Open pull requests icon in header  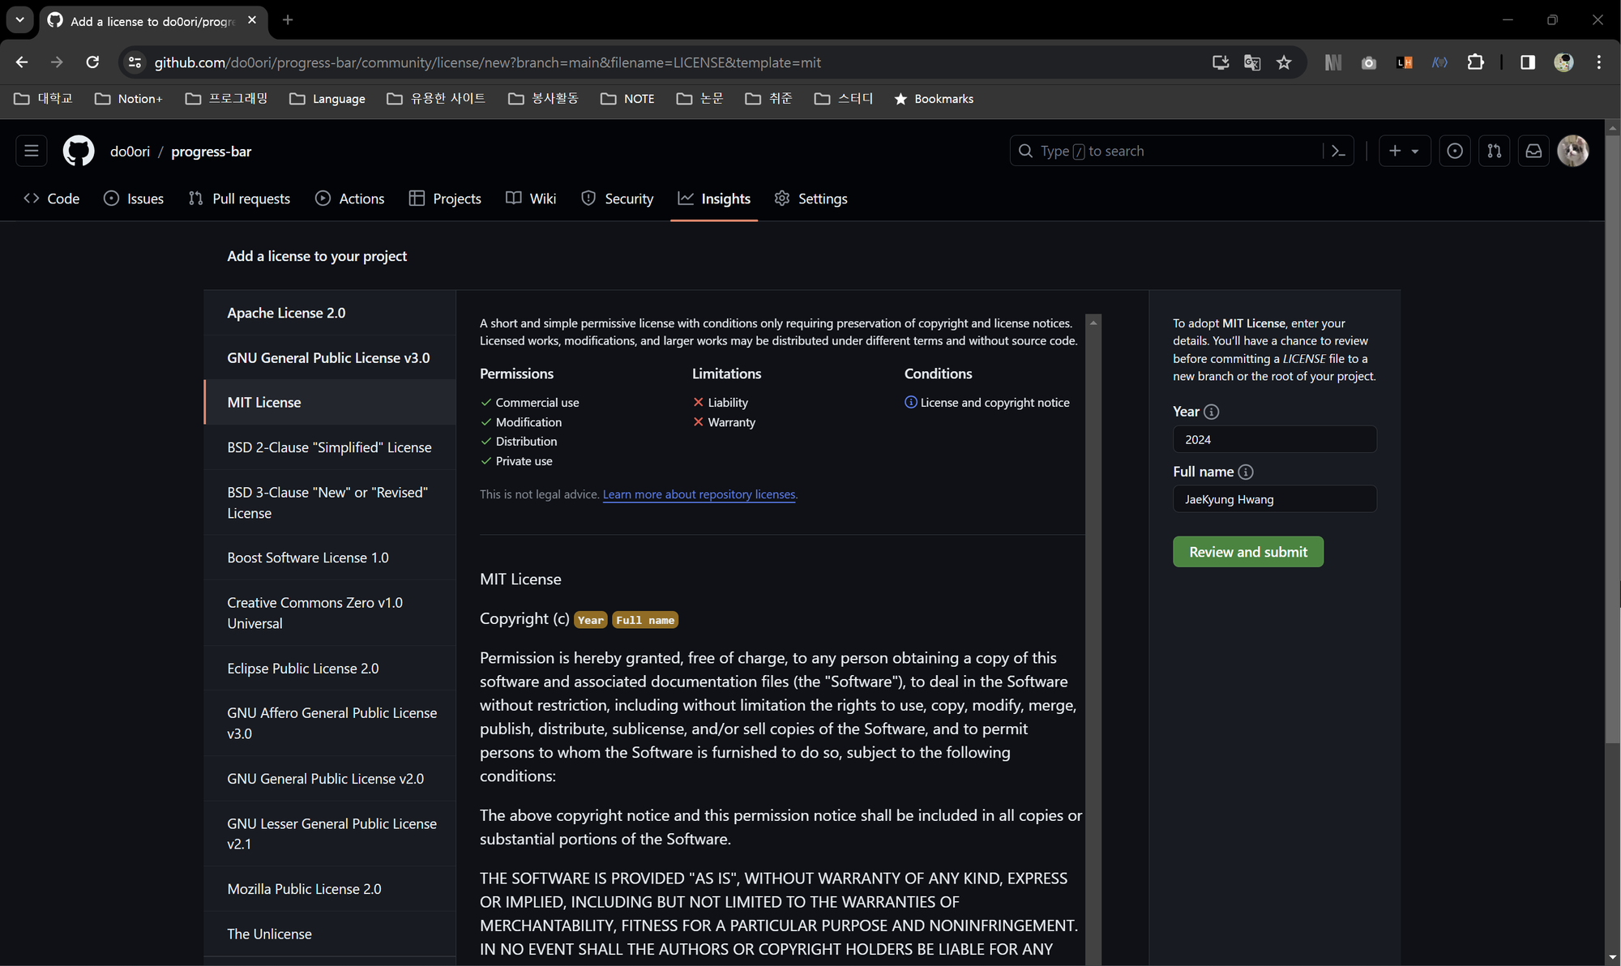coord(1495,151)
